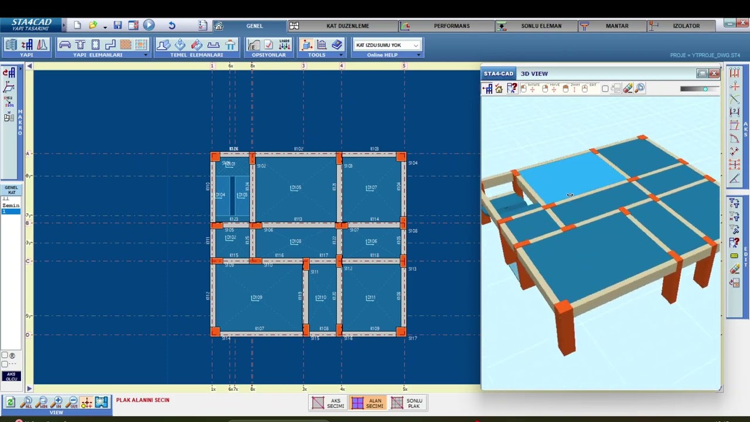Click the help question icon in 3D View
The image size is (750, 422).
(512, 89)
